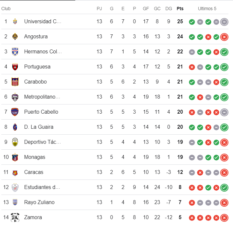Click the Estudiantes de Mérida club crest

15,187
